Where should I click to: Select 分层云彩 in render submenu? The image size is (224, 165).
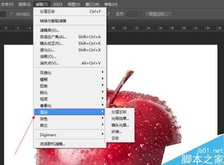pos(120,112)
